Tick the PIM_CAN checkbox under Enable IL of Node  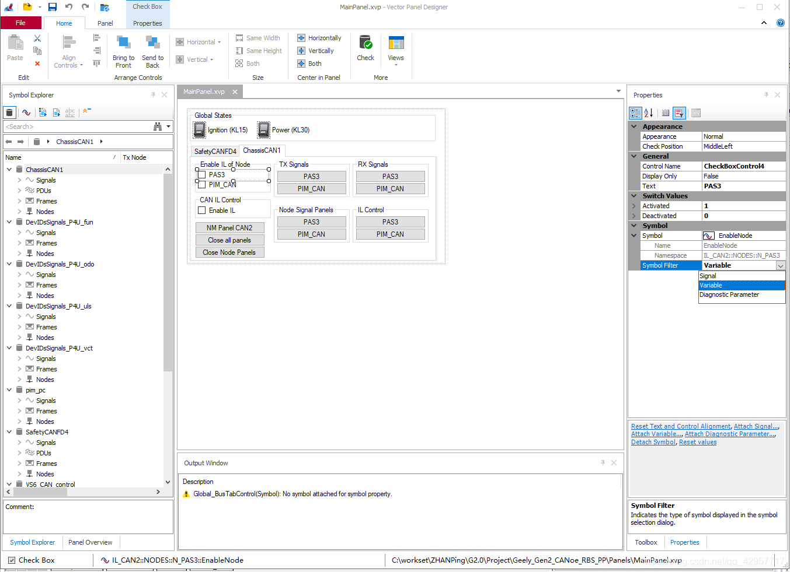point(201,185)
